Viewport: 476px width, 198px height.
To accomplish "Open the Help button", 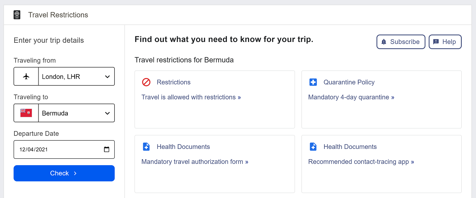I will (x=445, y=42).
